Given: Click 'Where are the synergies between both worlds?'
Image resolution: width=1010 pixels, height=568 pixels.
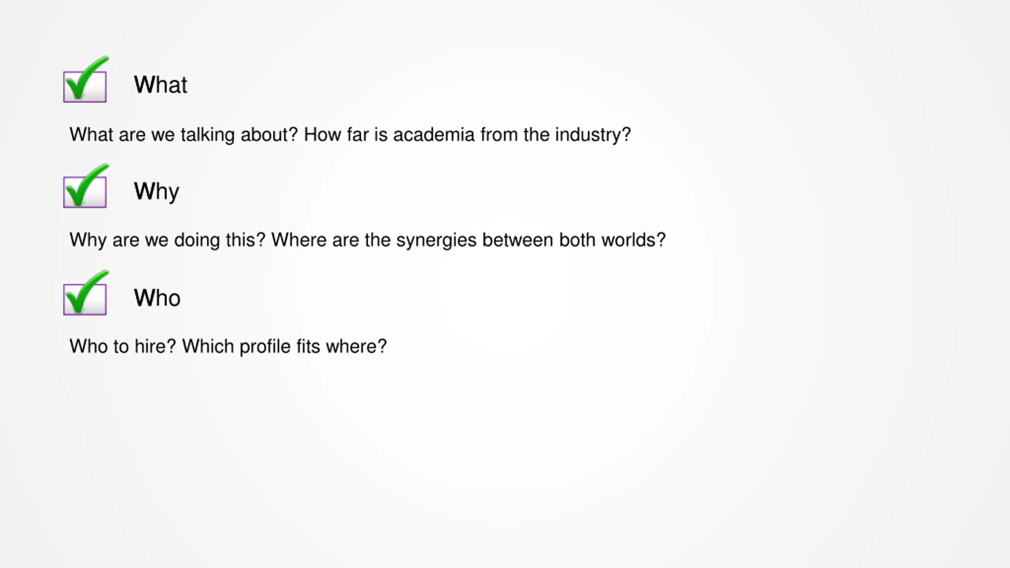Looking at the screenshot, I should (x=469, y=240).
